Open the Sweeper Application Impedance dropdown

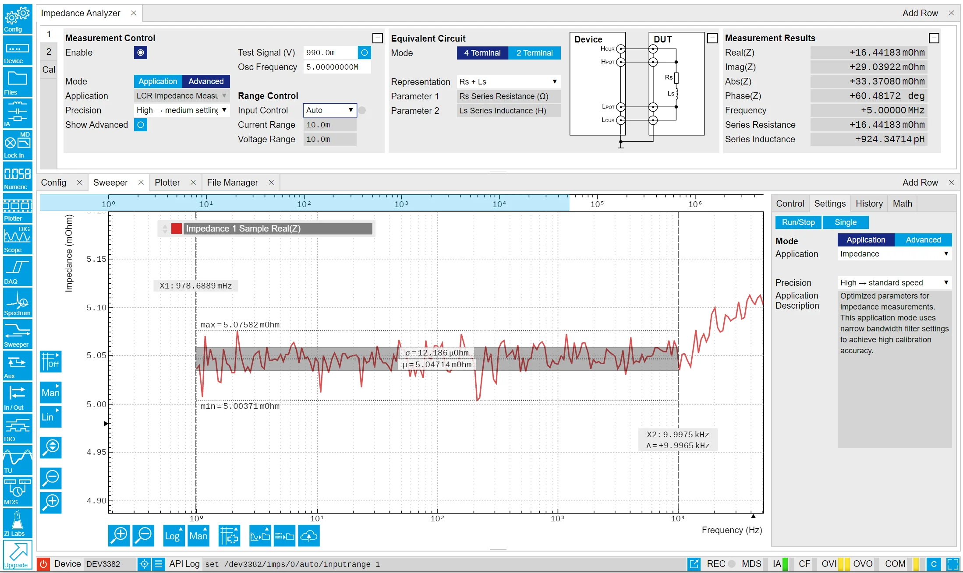coord(895,254)
